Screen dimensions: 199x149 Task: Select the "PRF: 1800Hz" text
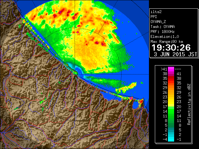tap(163, 32)
